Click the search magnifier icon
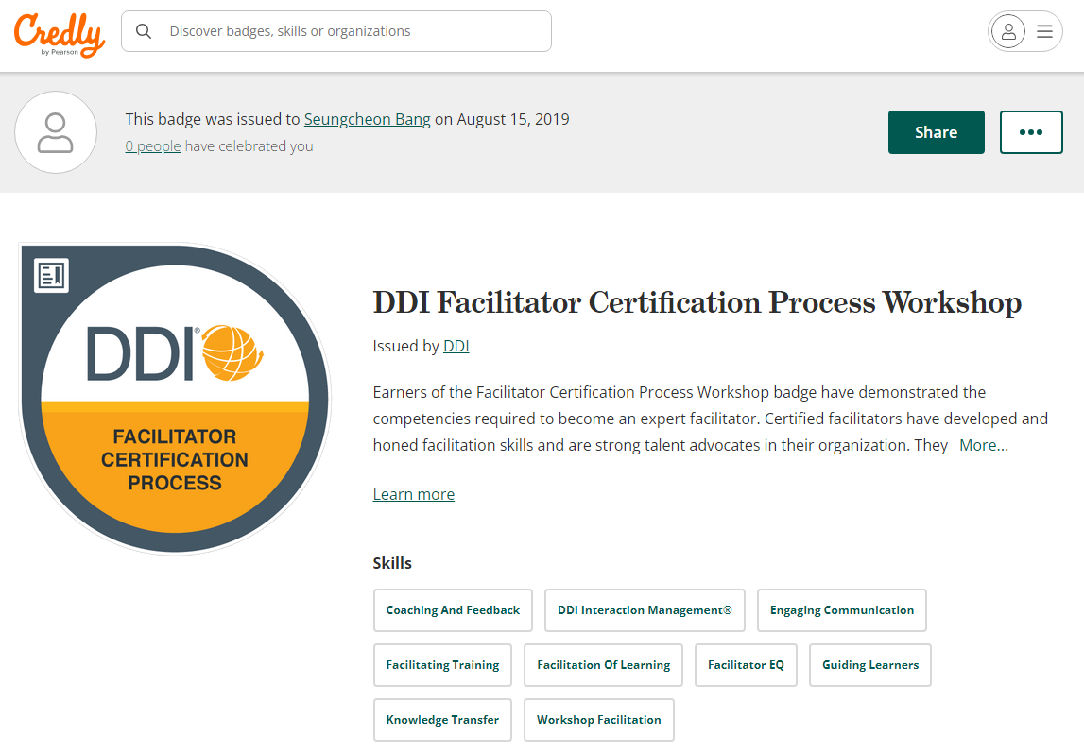Image resolution: width=1084 pixels, height=753 pixels. (144, 31)
